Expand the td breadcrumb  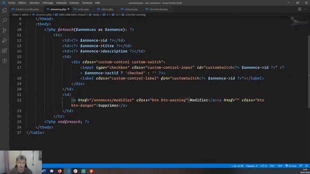click(x=117, y=14)
